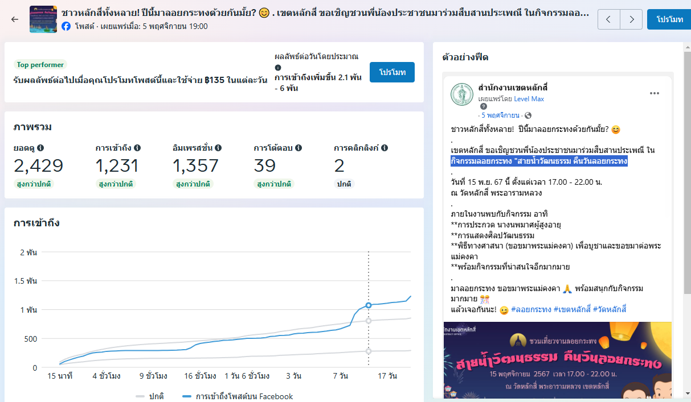Click the #ลอยกระทง hashtag

click(531, 309)
